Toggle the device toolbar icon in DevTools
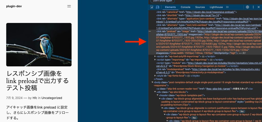 pyautogui.click(x=157, y=7)
